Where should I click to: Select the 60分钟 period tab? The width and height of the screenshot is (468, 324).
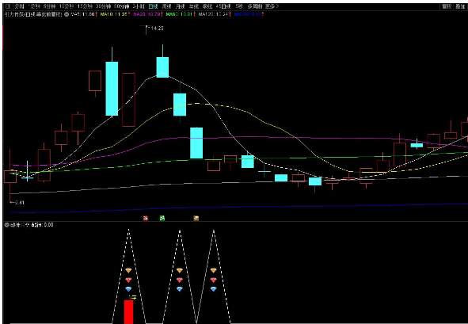121,6
